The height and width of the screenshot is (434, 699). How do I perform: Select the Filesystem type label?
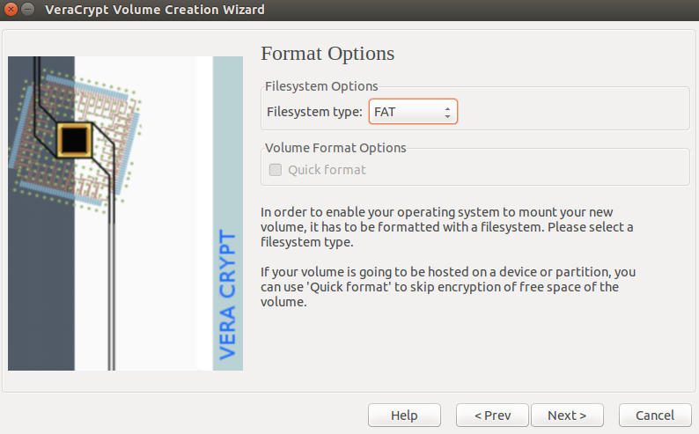pos(314,112)
